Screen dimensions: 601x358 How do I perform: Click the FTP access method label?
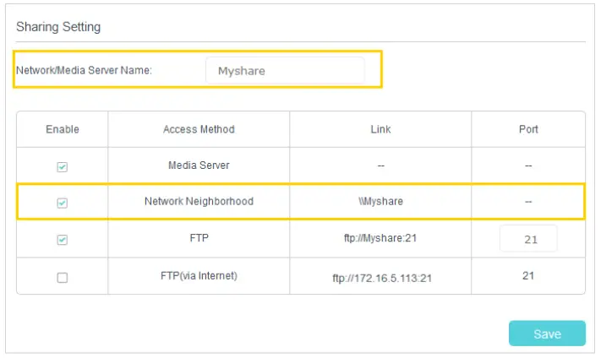click(199, 238)
